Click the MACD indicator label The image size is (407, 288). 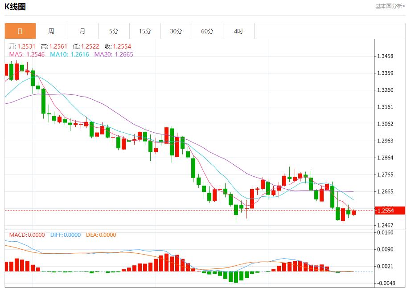[27, 235]
